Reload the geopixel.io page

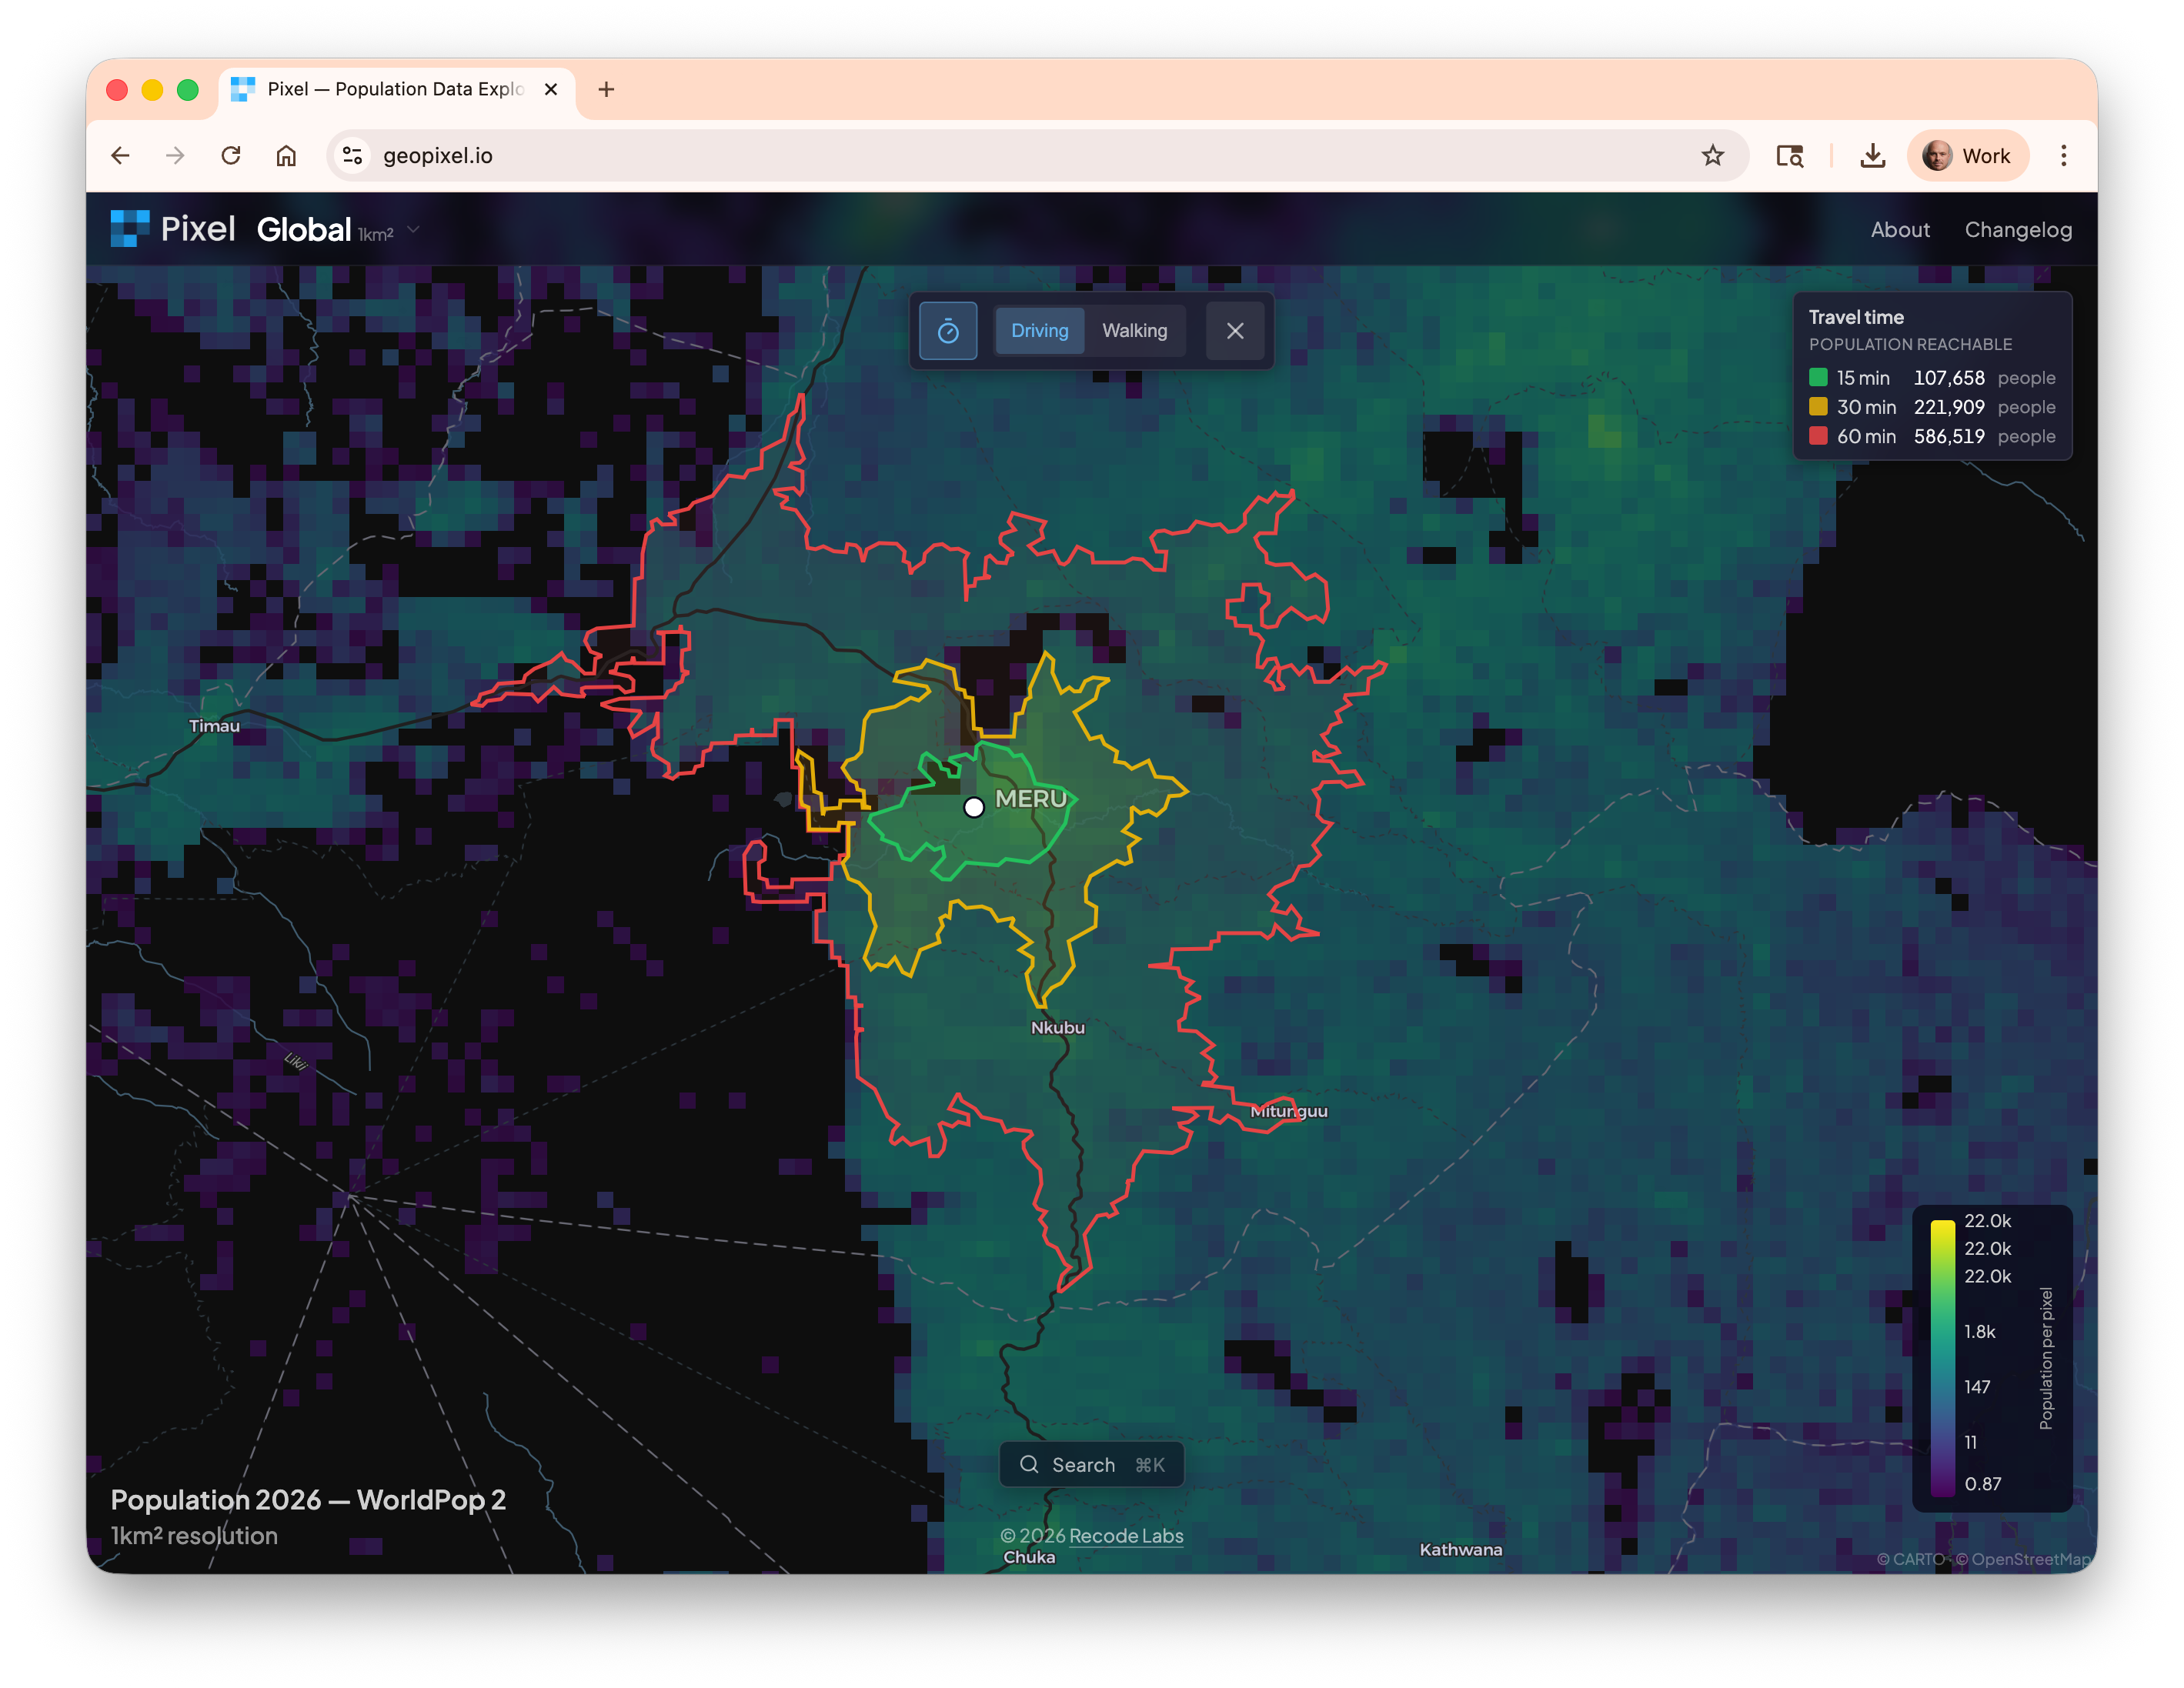[231, 155]
